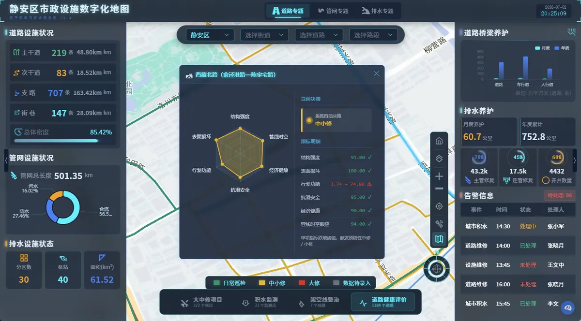Zoom in with the plus icon
Image resolution: width=581 pixels, height=321 pixels.
click(x=439, y=176)
